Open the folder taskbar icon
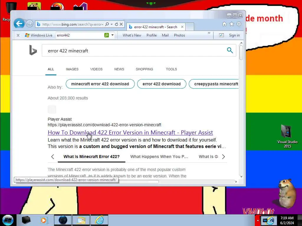 81,220
